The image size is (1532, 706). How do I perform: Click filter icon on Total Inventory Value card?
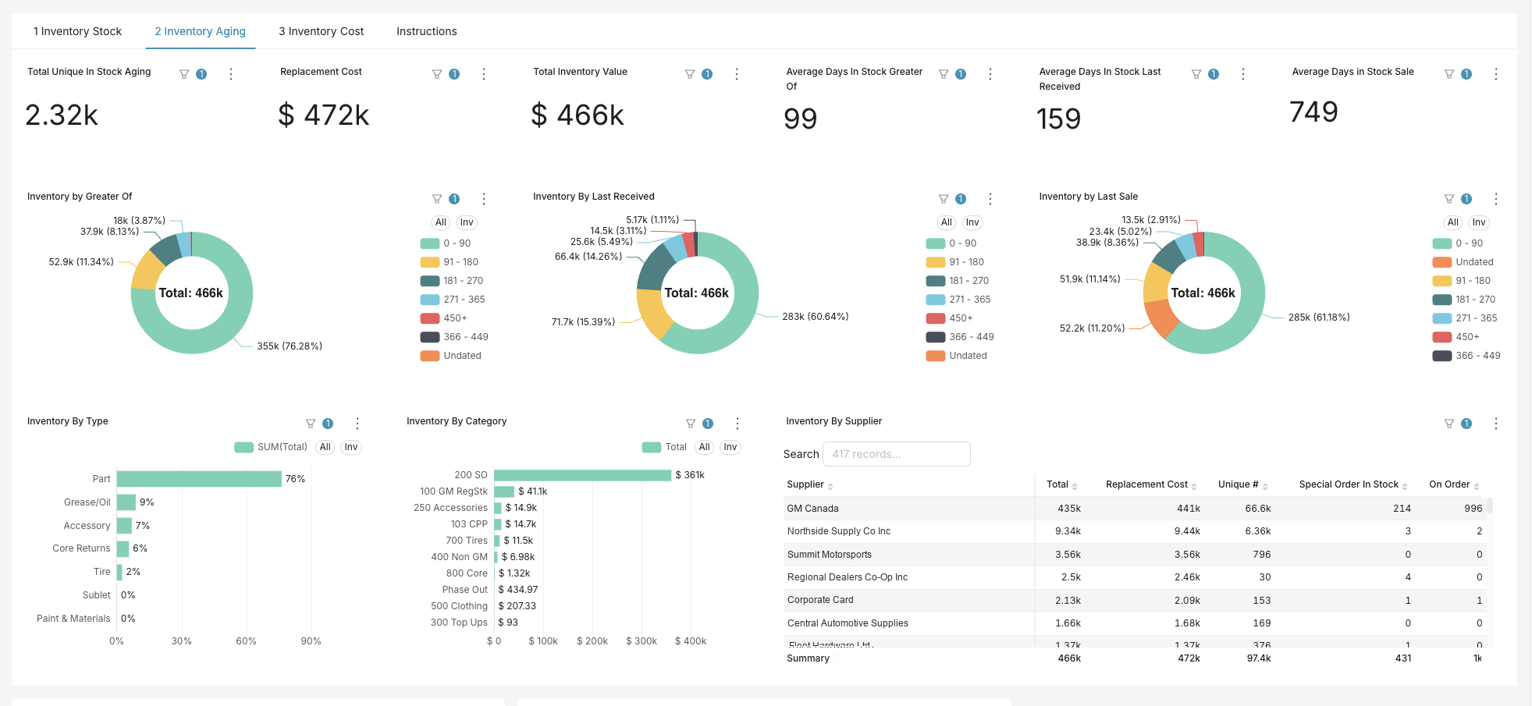690,74
